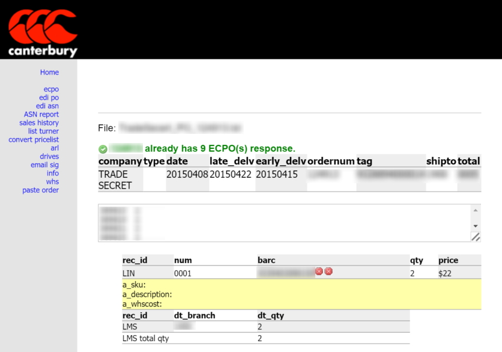Open the list turner link
502x352 pixels.
coord(43,131)
